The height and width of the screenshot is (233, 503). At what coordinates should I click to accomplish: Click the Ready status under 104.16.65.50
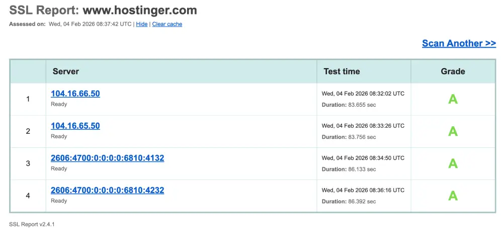pyautogui.click(x=59, y=136)
